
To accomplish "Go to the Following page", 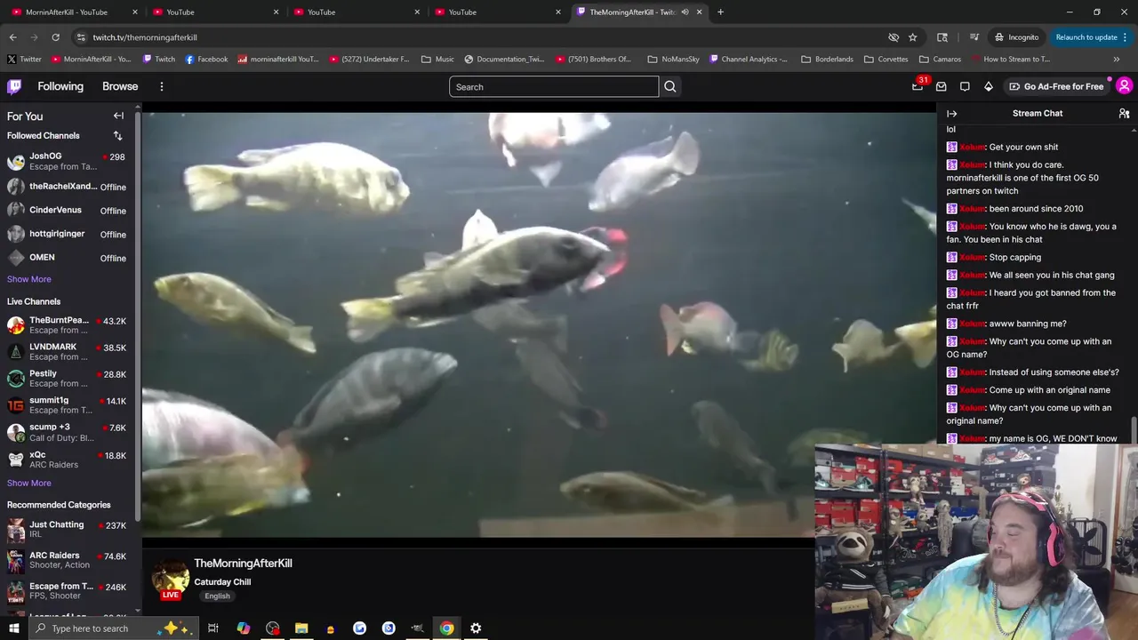I will coord(60,86).
